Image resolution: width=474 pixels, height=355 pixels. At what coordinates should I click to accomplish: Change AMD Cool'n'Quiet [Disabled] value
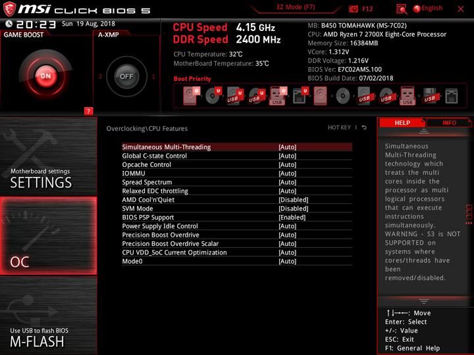pos(293,200)
